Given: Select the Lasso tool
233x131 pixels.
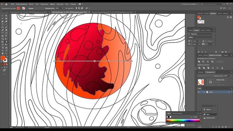Looking at the screenshot, I should (x=6, y=19).
